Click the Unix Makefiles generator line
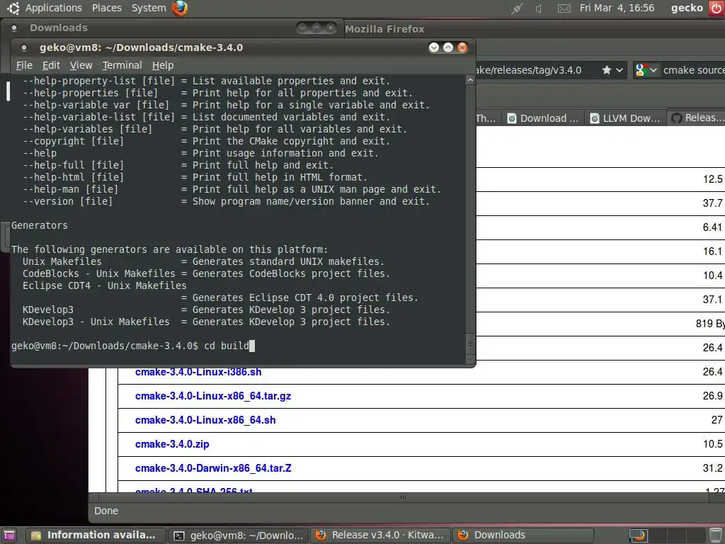The width and height of the screenshot is (725, 544). [203, 261]
